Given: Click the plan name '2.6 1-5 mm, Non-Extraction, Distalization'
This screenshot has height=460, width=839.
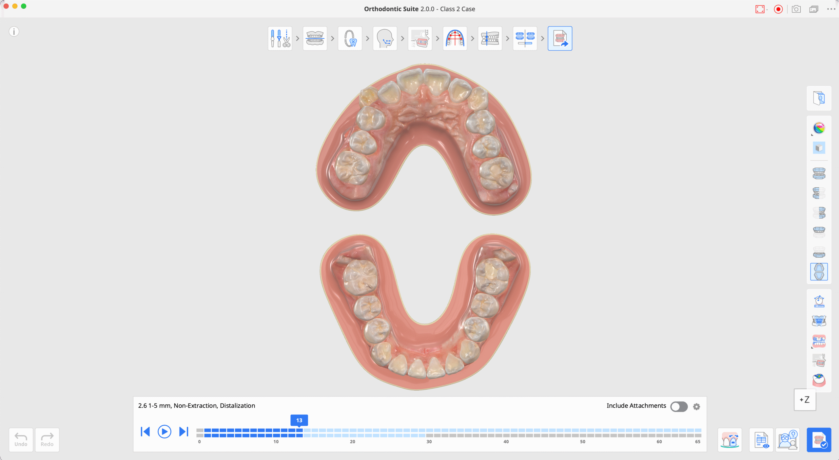Looking at the screenshot, I should (x=197, y=406).
